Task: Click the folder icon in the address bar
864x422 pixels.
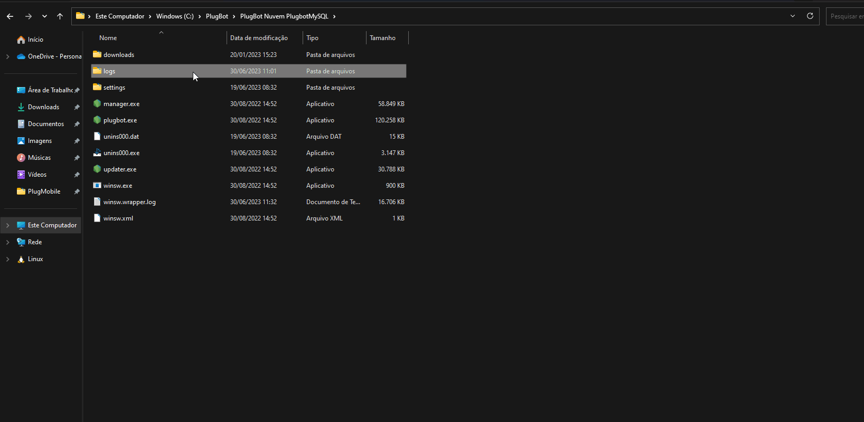Action: click(x=80, y=16)
